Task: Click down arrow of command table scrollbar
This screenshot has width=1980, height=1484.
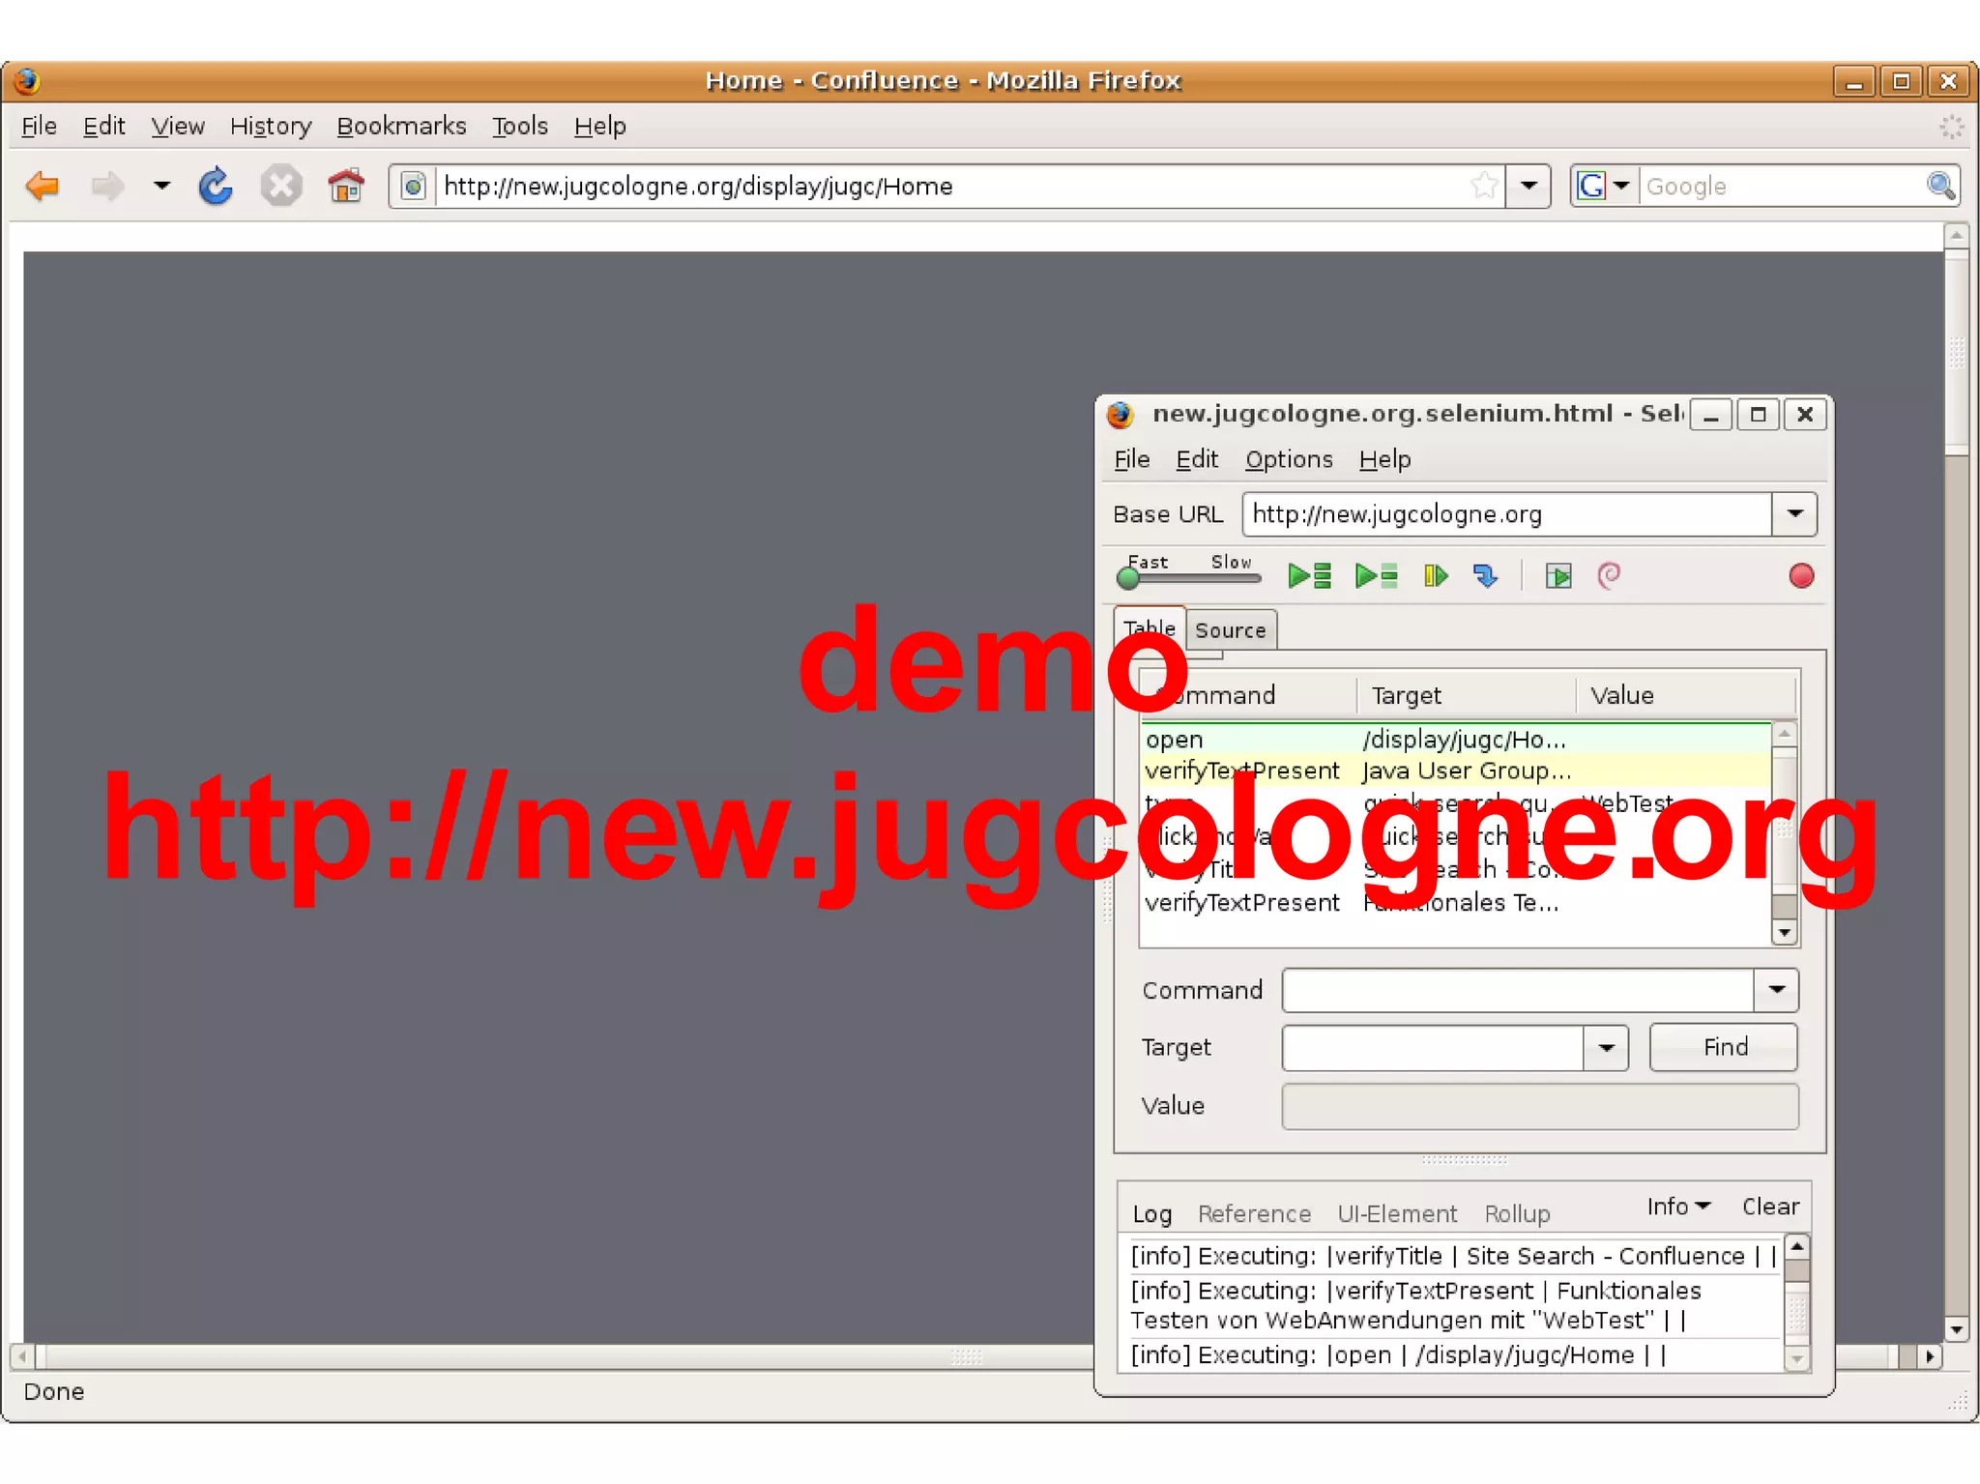Action: coord(1785,932)
